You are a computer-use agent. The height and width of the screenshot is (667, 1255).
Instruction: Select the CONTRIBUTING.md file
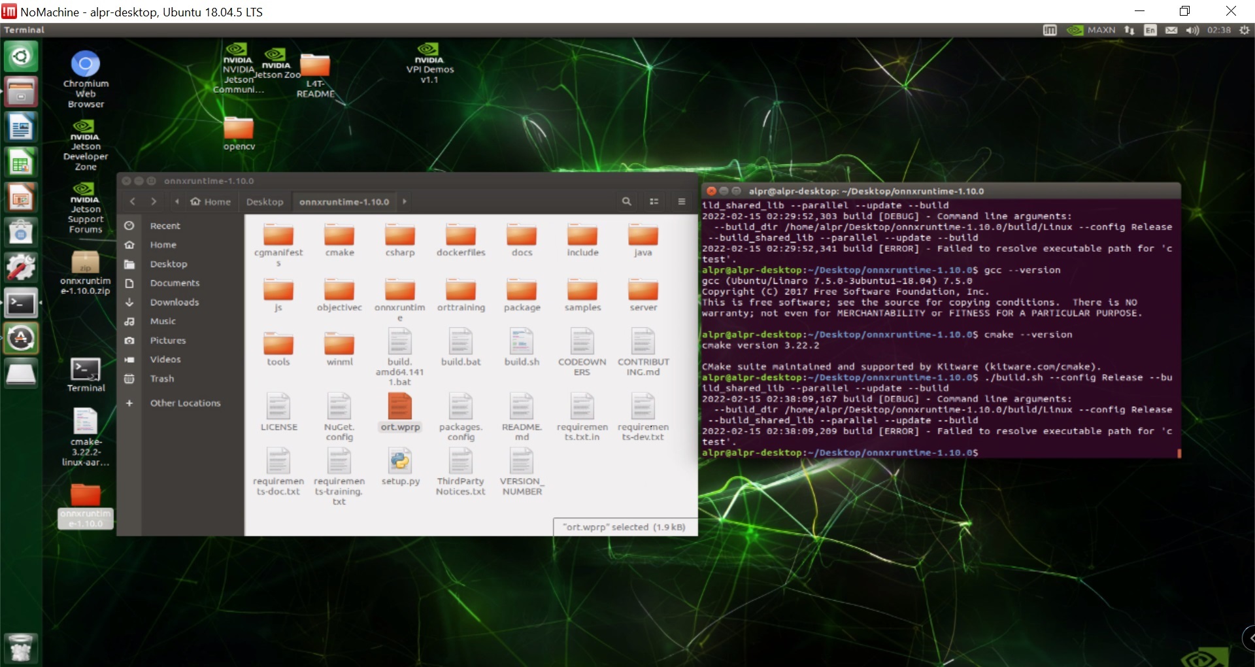pyautogui.click(x=643, y=352)
